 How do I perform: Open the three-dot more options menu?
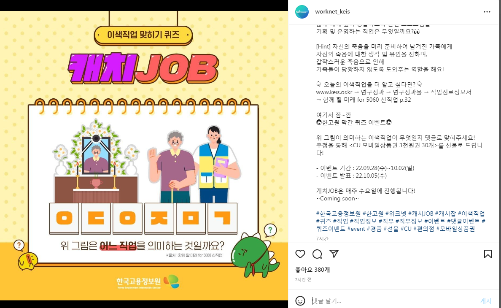(x=487, y=12)
